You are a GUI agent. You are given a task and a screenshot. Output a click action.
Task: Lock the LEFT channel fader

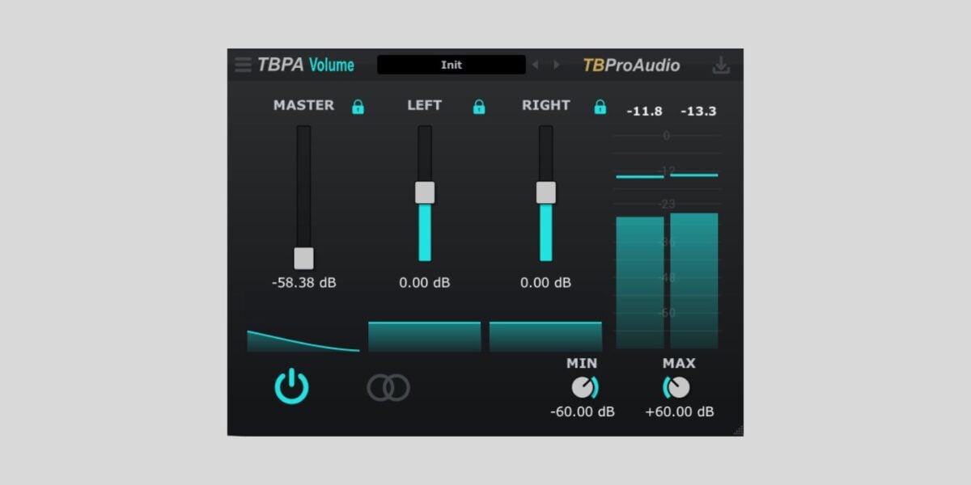478,106
